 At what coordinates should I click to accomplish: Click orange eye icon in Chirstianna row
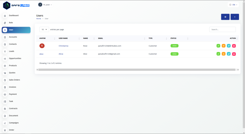point(224,46)
